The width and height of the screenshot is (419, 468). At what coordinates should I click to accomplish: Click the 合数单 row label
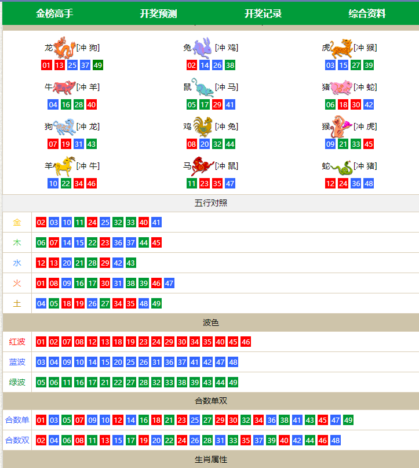[x=17, y=420]
